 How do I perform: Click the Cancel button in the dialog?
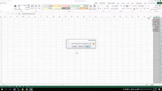point(74,47)
